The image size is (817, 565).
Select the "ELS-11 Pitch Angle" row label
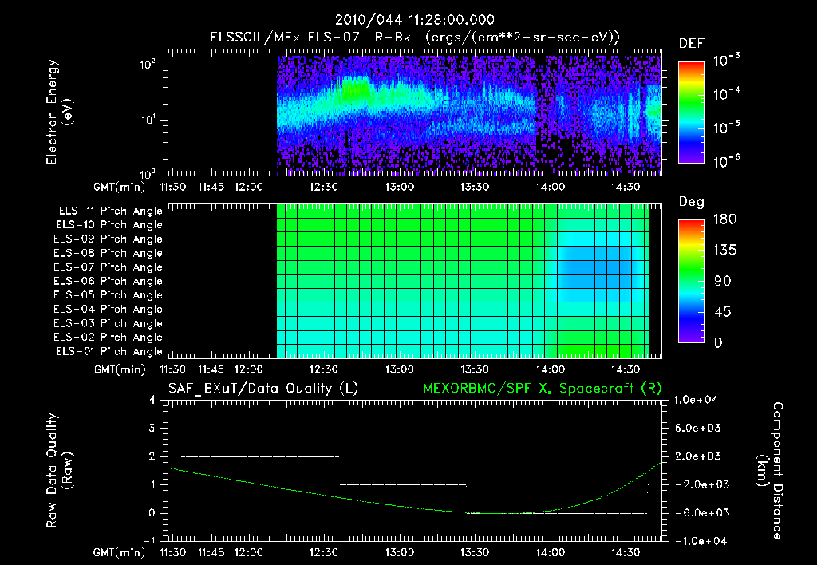pos(110,211)
